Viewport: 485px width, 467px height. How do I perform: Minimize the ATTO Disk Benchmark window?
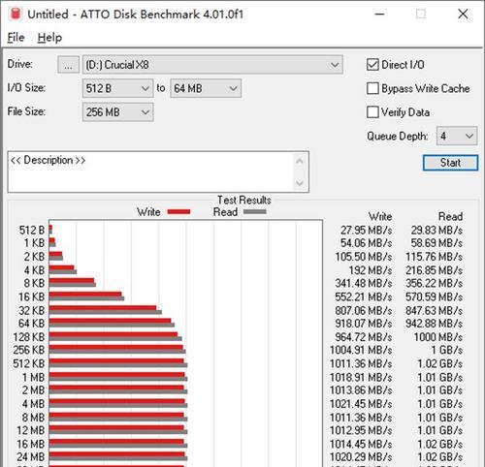[x=379, y=14]
